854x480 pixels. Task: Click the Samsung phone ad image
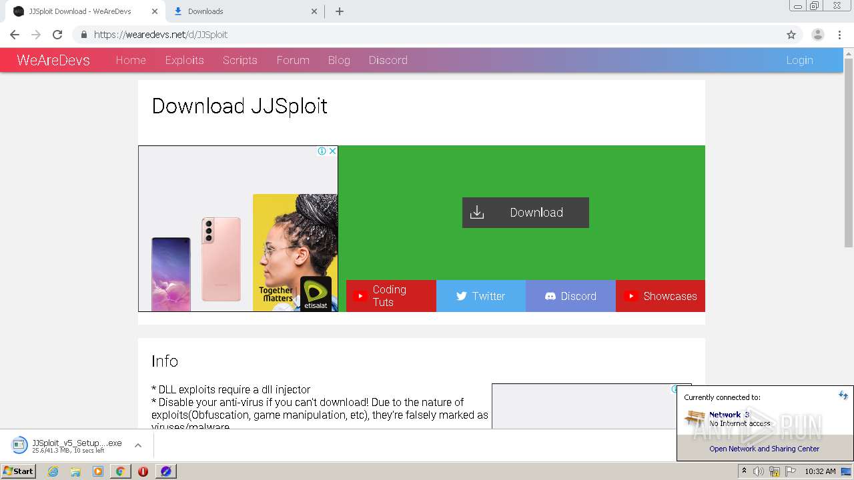pos(238,229)
